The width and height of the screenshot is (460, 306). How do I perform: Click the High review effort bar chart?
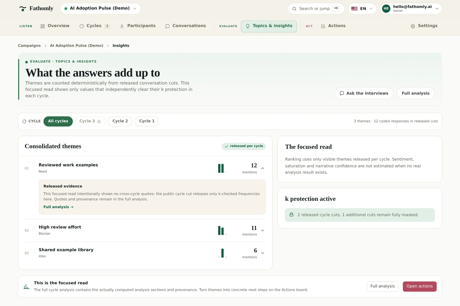click(222, 230)
